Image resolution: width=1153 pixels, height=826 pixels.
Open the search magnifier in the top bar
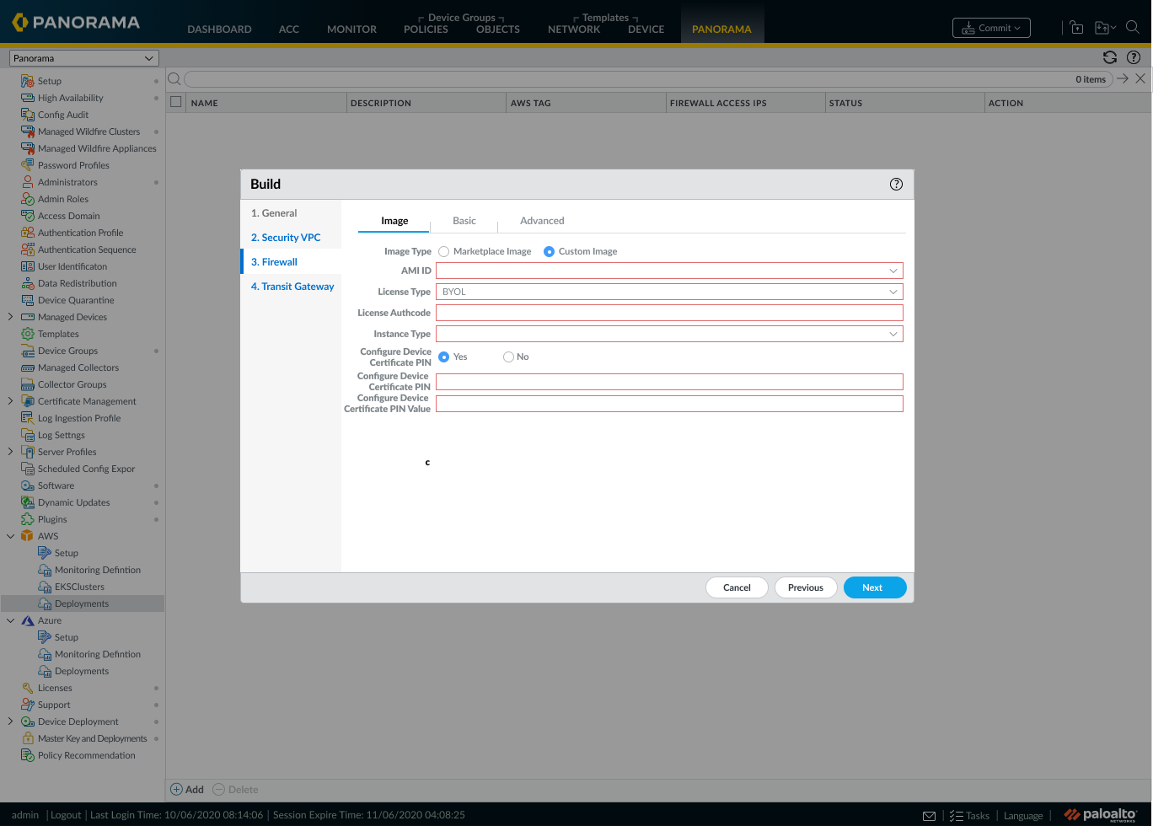1133,28
